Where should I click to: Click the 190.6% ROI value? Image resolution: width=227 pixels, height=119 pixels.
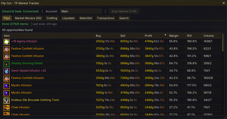point(192,41)
